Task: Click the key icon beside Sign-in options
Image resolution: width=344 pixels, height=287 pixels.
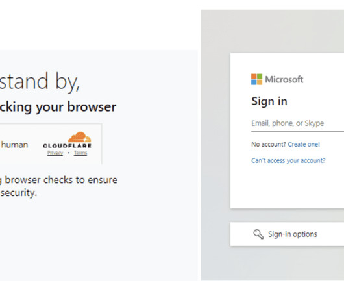Action: [x=258, y=234]
